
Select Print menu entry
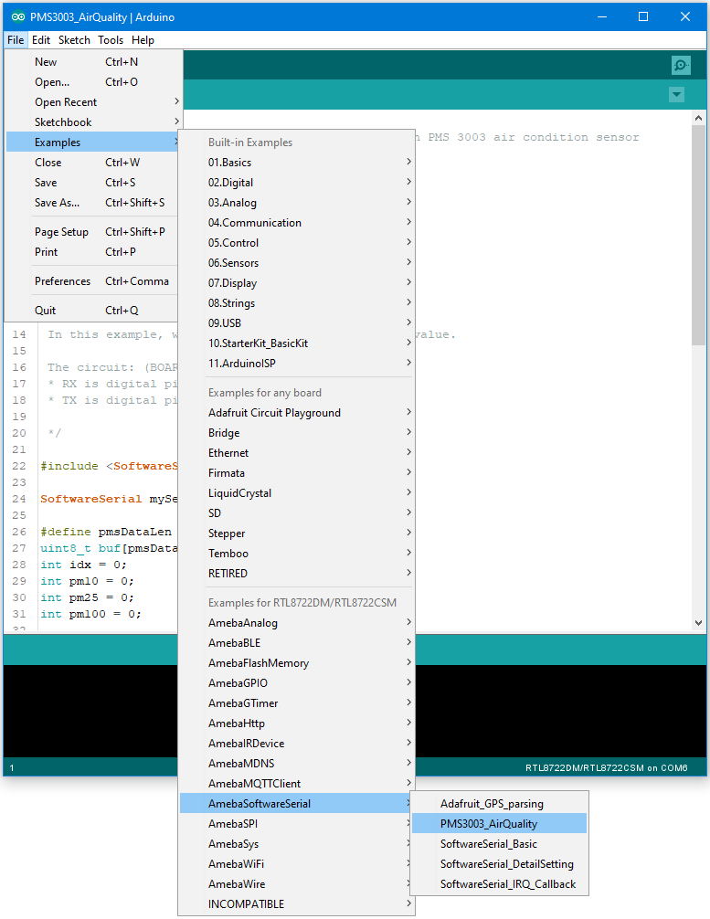pyautogui.click(x=92, y=252)
